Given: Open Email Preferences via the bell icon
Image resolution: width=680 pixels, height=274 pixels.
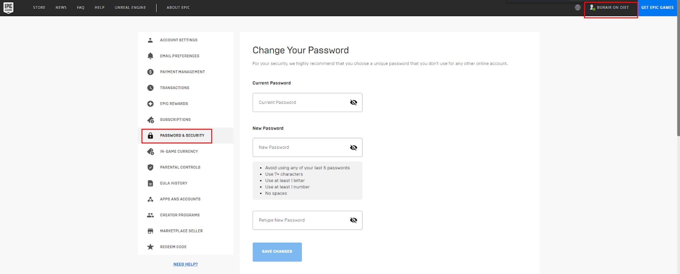Looking at the screenshot, I should (150, 56).
